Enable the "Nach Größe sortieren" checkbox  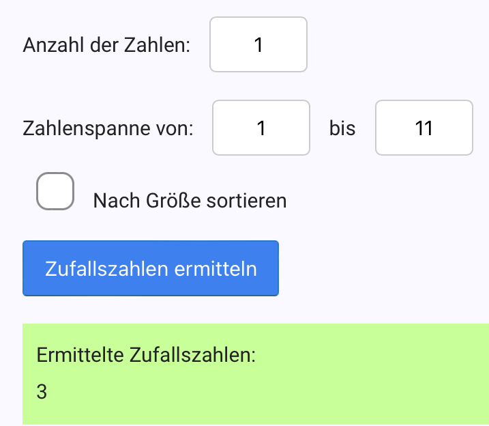55,191
